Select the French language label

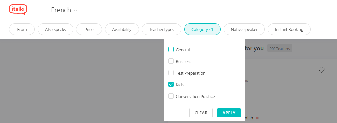[61, 10]
